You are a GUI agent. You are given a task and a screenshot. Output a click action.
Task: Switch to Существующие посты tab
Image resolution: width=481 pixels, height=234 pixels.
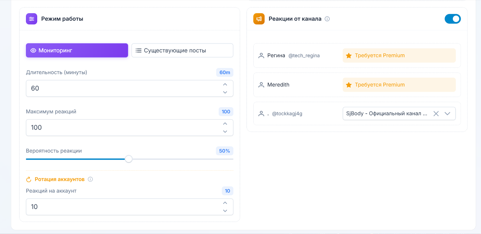[182, 50]
